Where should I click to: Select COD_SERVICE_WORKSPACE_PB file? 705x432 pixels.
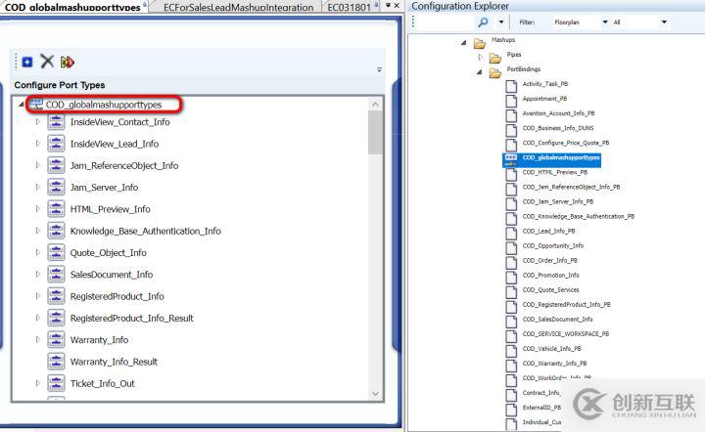tap(566, 333)
